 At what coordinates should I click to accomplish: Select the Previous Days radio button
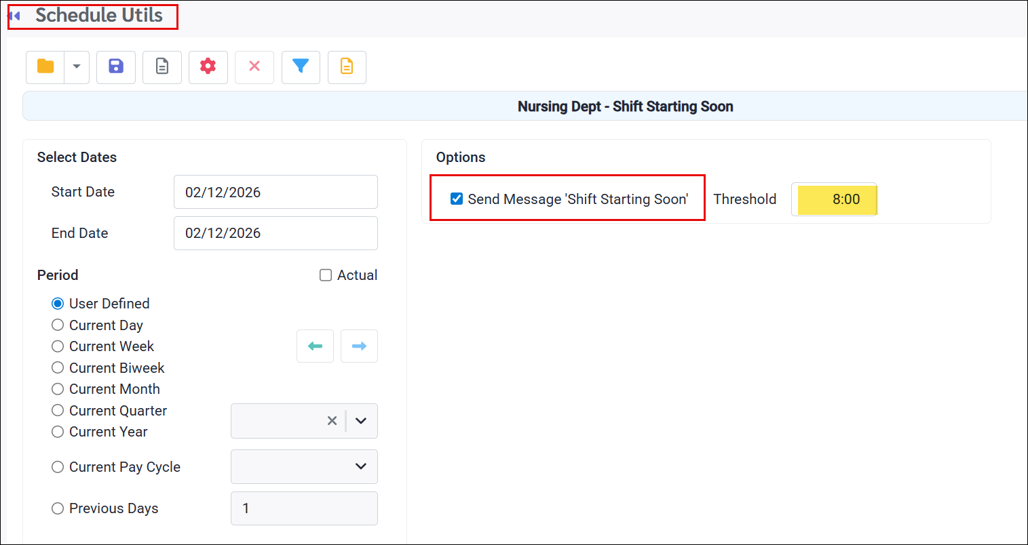coord(58,508)
